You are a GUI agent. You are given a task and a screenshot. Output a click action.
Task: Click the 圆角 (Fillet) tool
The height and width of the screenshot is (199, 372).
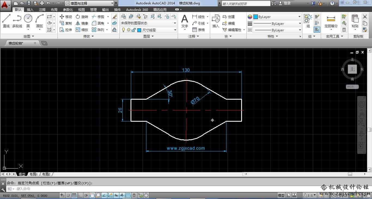coord(98,23)
